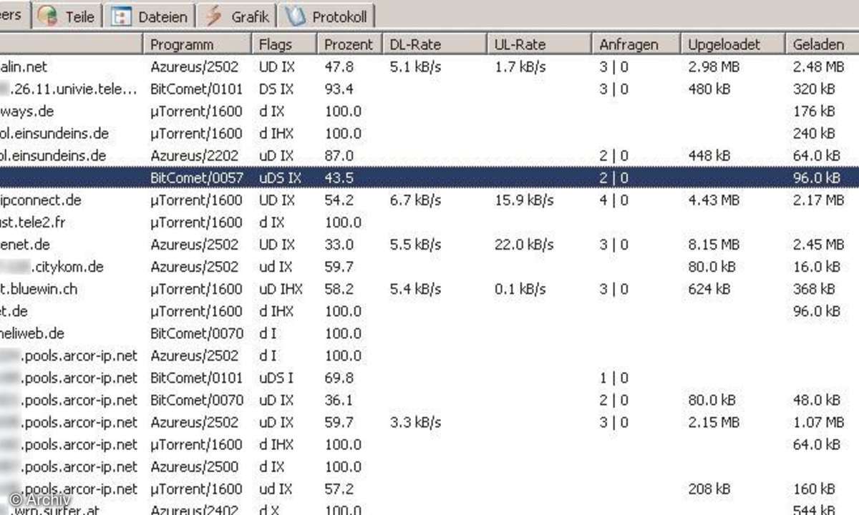859x515 pixels.
Task: Select the ust.tele2.fr peer row
Action: (429, 222)
